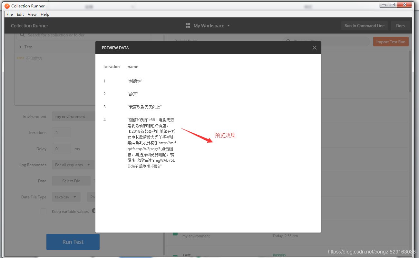The width and height of the screenshot is (419, 258).
Task: Open the Environment dropdown showing my environment
Action: pyautogui.click(x=73, y=117)
